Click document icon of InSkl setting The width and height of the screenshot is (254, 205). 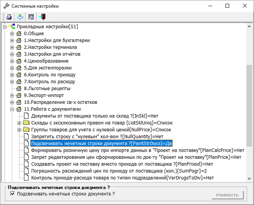26,116
